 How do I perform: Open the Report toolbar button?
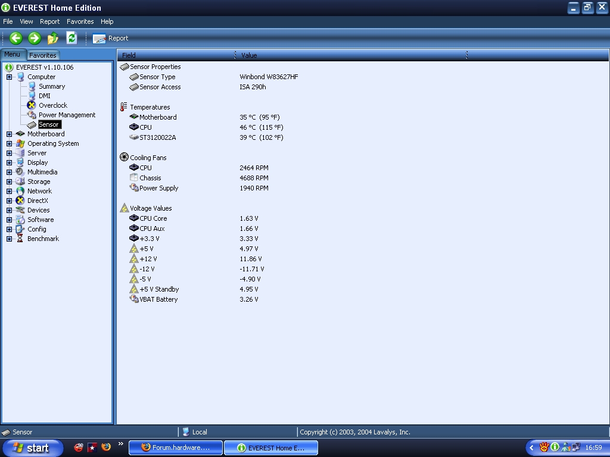[x=110, y=38]
